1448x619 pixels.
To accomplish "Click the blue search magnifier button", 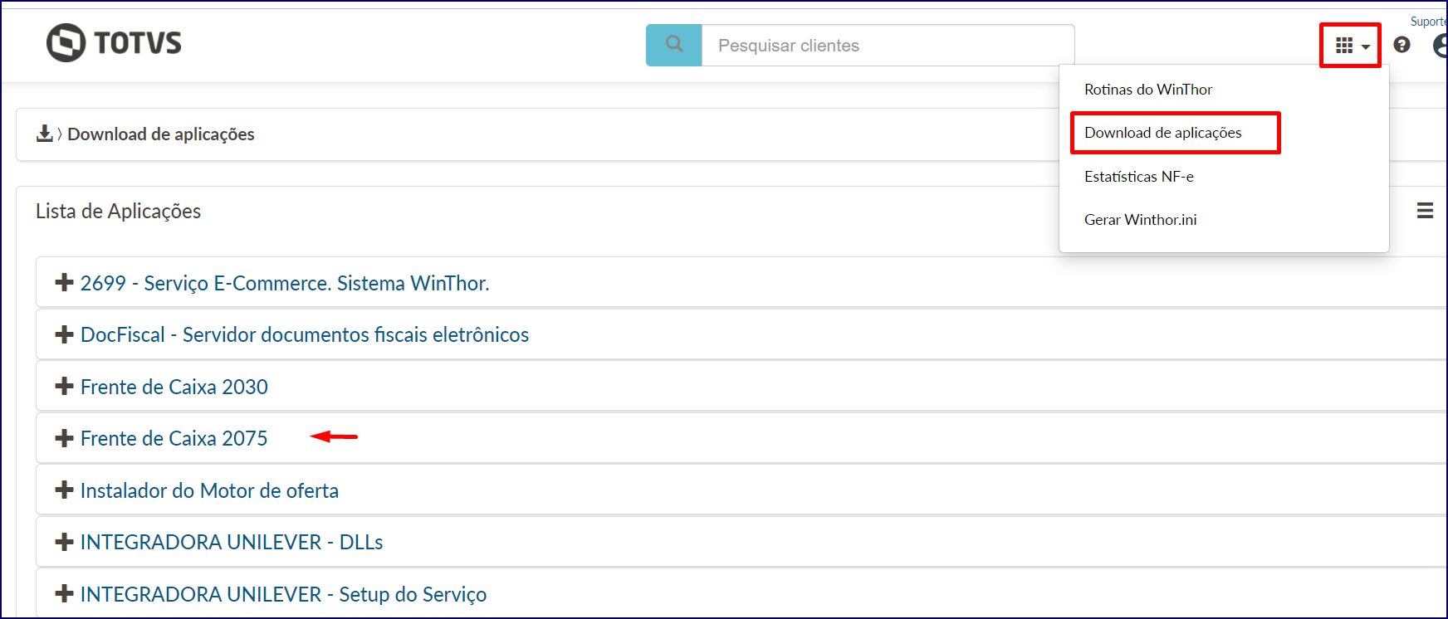I will 674,45.
